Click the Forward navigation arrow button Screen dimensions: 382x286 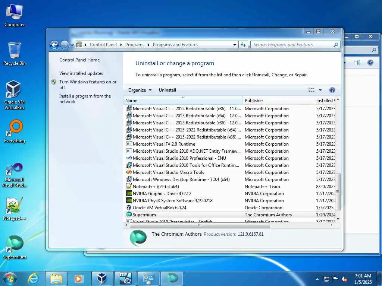64,45
